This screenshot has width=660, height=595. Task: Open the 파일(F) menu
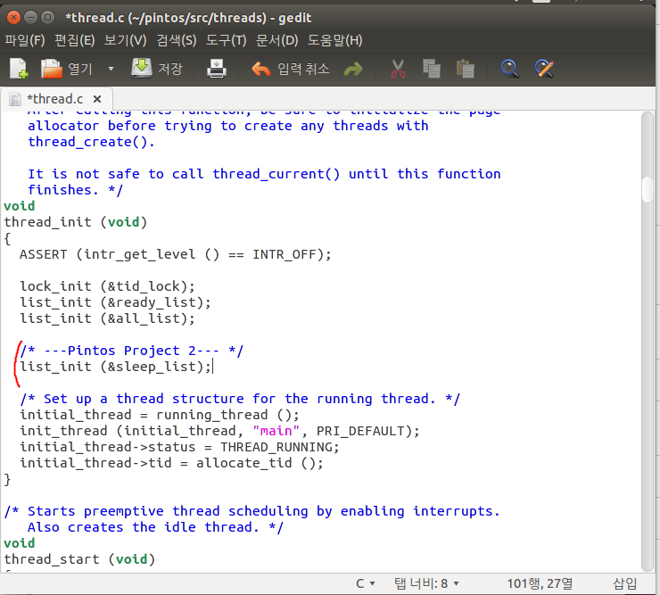[x=25, y=40]
